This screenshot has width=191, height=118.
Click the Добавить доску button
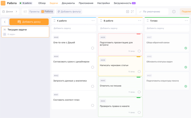point(29,22)
